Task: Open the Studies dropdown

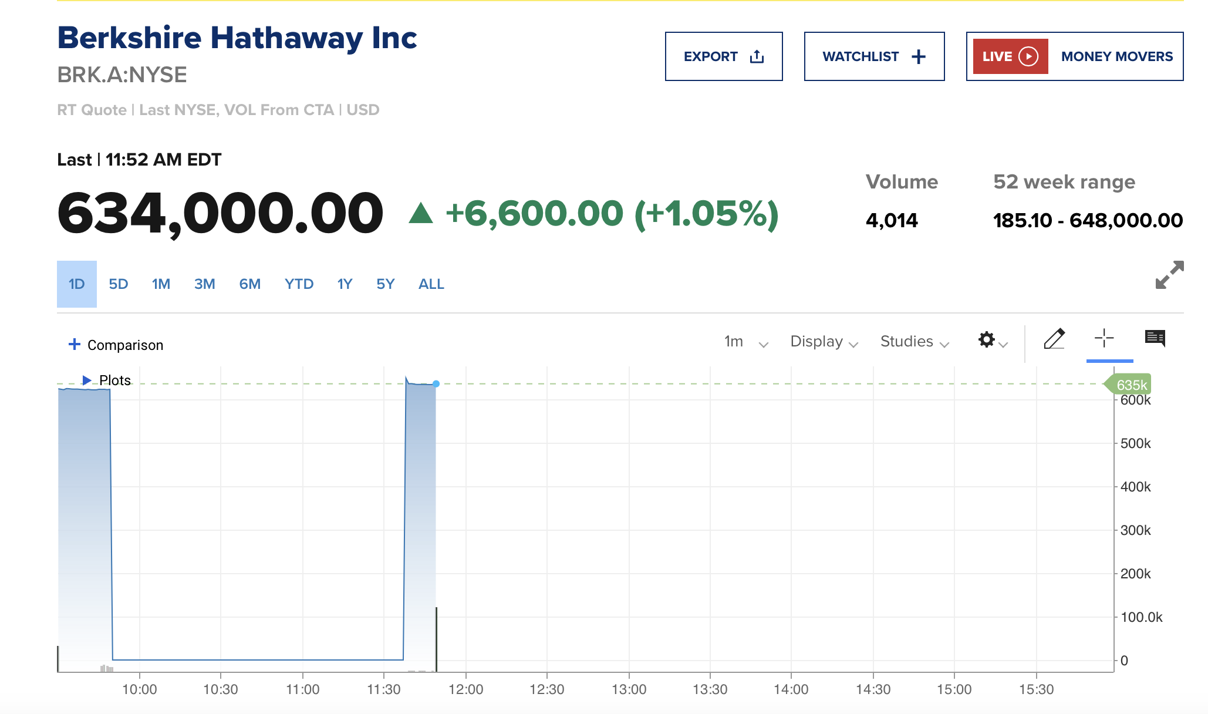Action: (x=914, y=342)
